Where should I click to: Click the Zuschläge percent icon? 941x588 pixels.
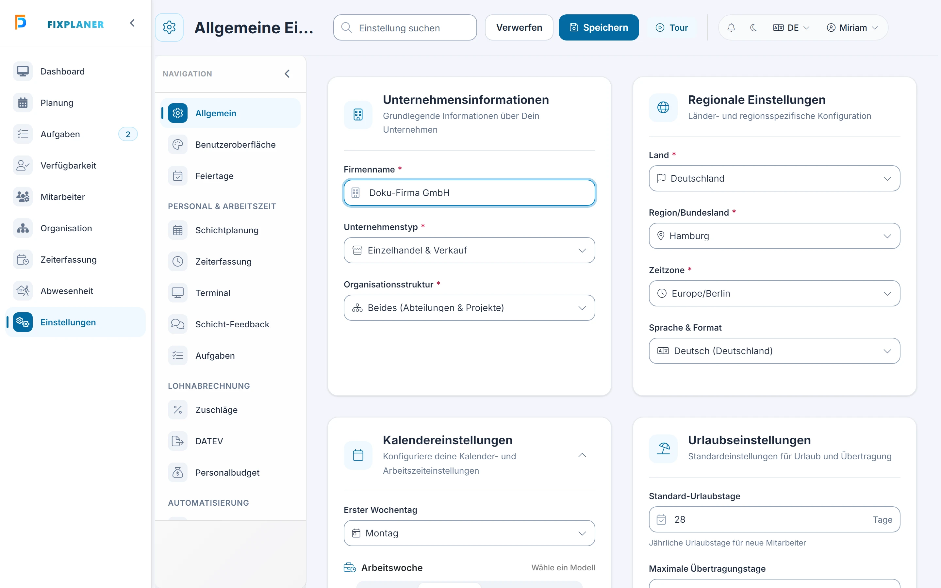click(x=178, y=410)
